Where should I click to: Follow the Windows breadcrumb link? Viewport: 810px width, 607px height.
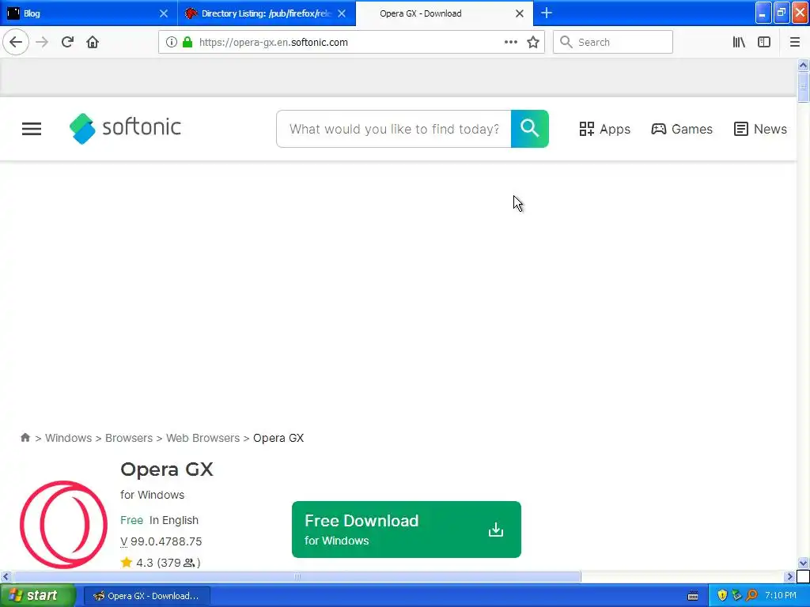[68, 438]
